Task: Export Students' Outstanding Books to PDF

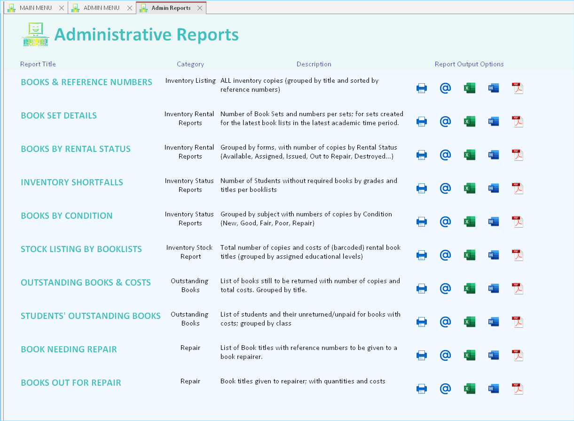Action: point(518,322)
